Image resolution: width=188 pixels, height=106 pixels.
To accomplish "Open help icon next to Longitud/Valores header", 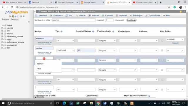I will pos(93,32).
